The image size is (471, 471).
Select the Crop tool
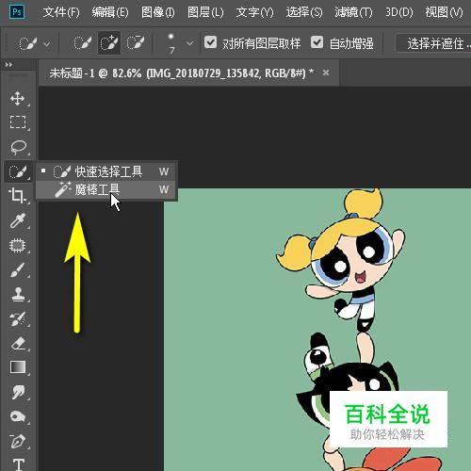coord(17,196)
